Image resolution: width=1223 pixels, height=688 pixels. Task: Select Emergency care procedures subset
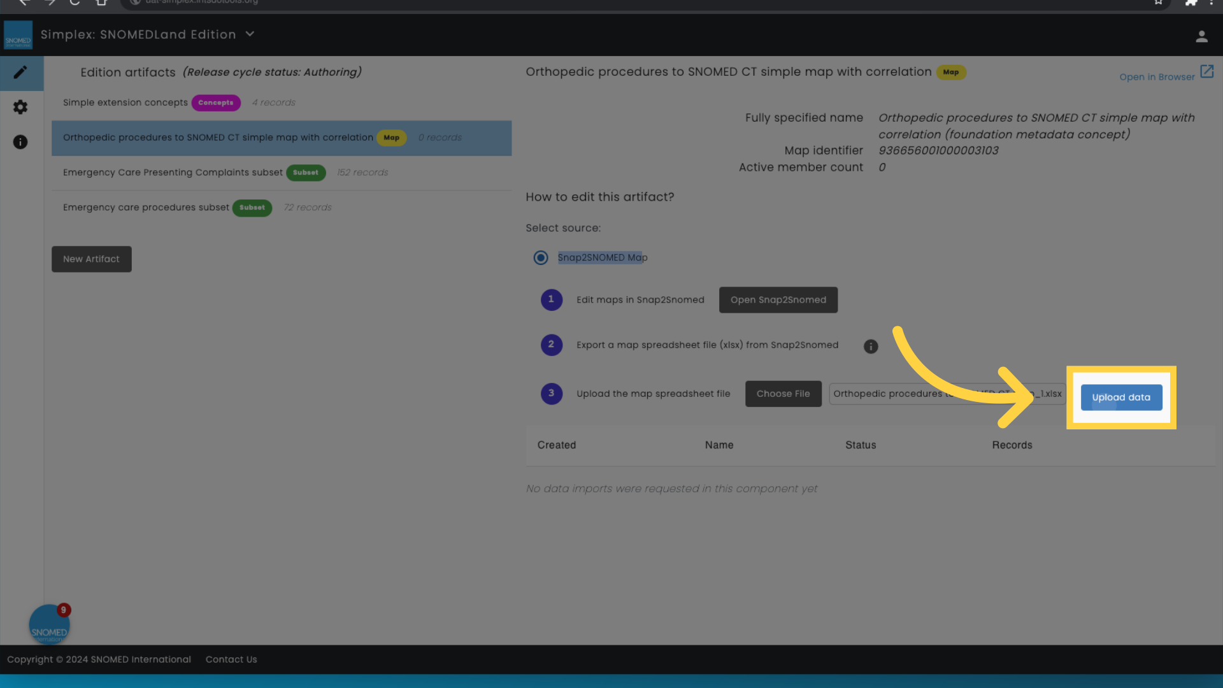(282, 208)
